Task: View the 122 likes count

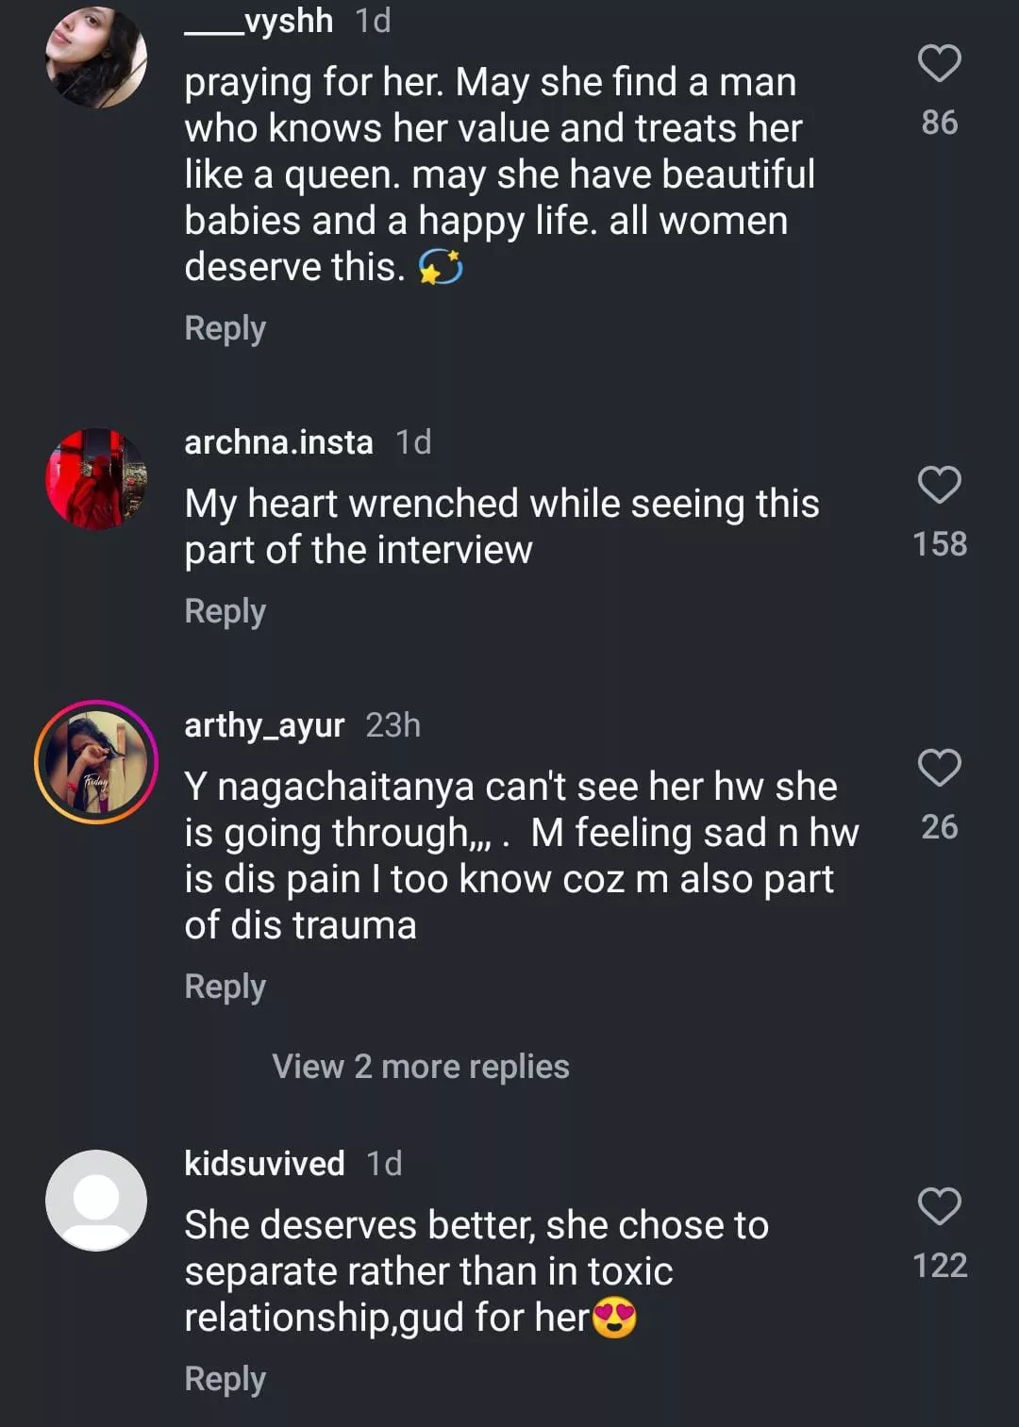Action: coord(940,1266)
